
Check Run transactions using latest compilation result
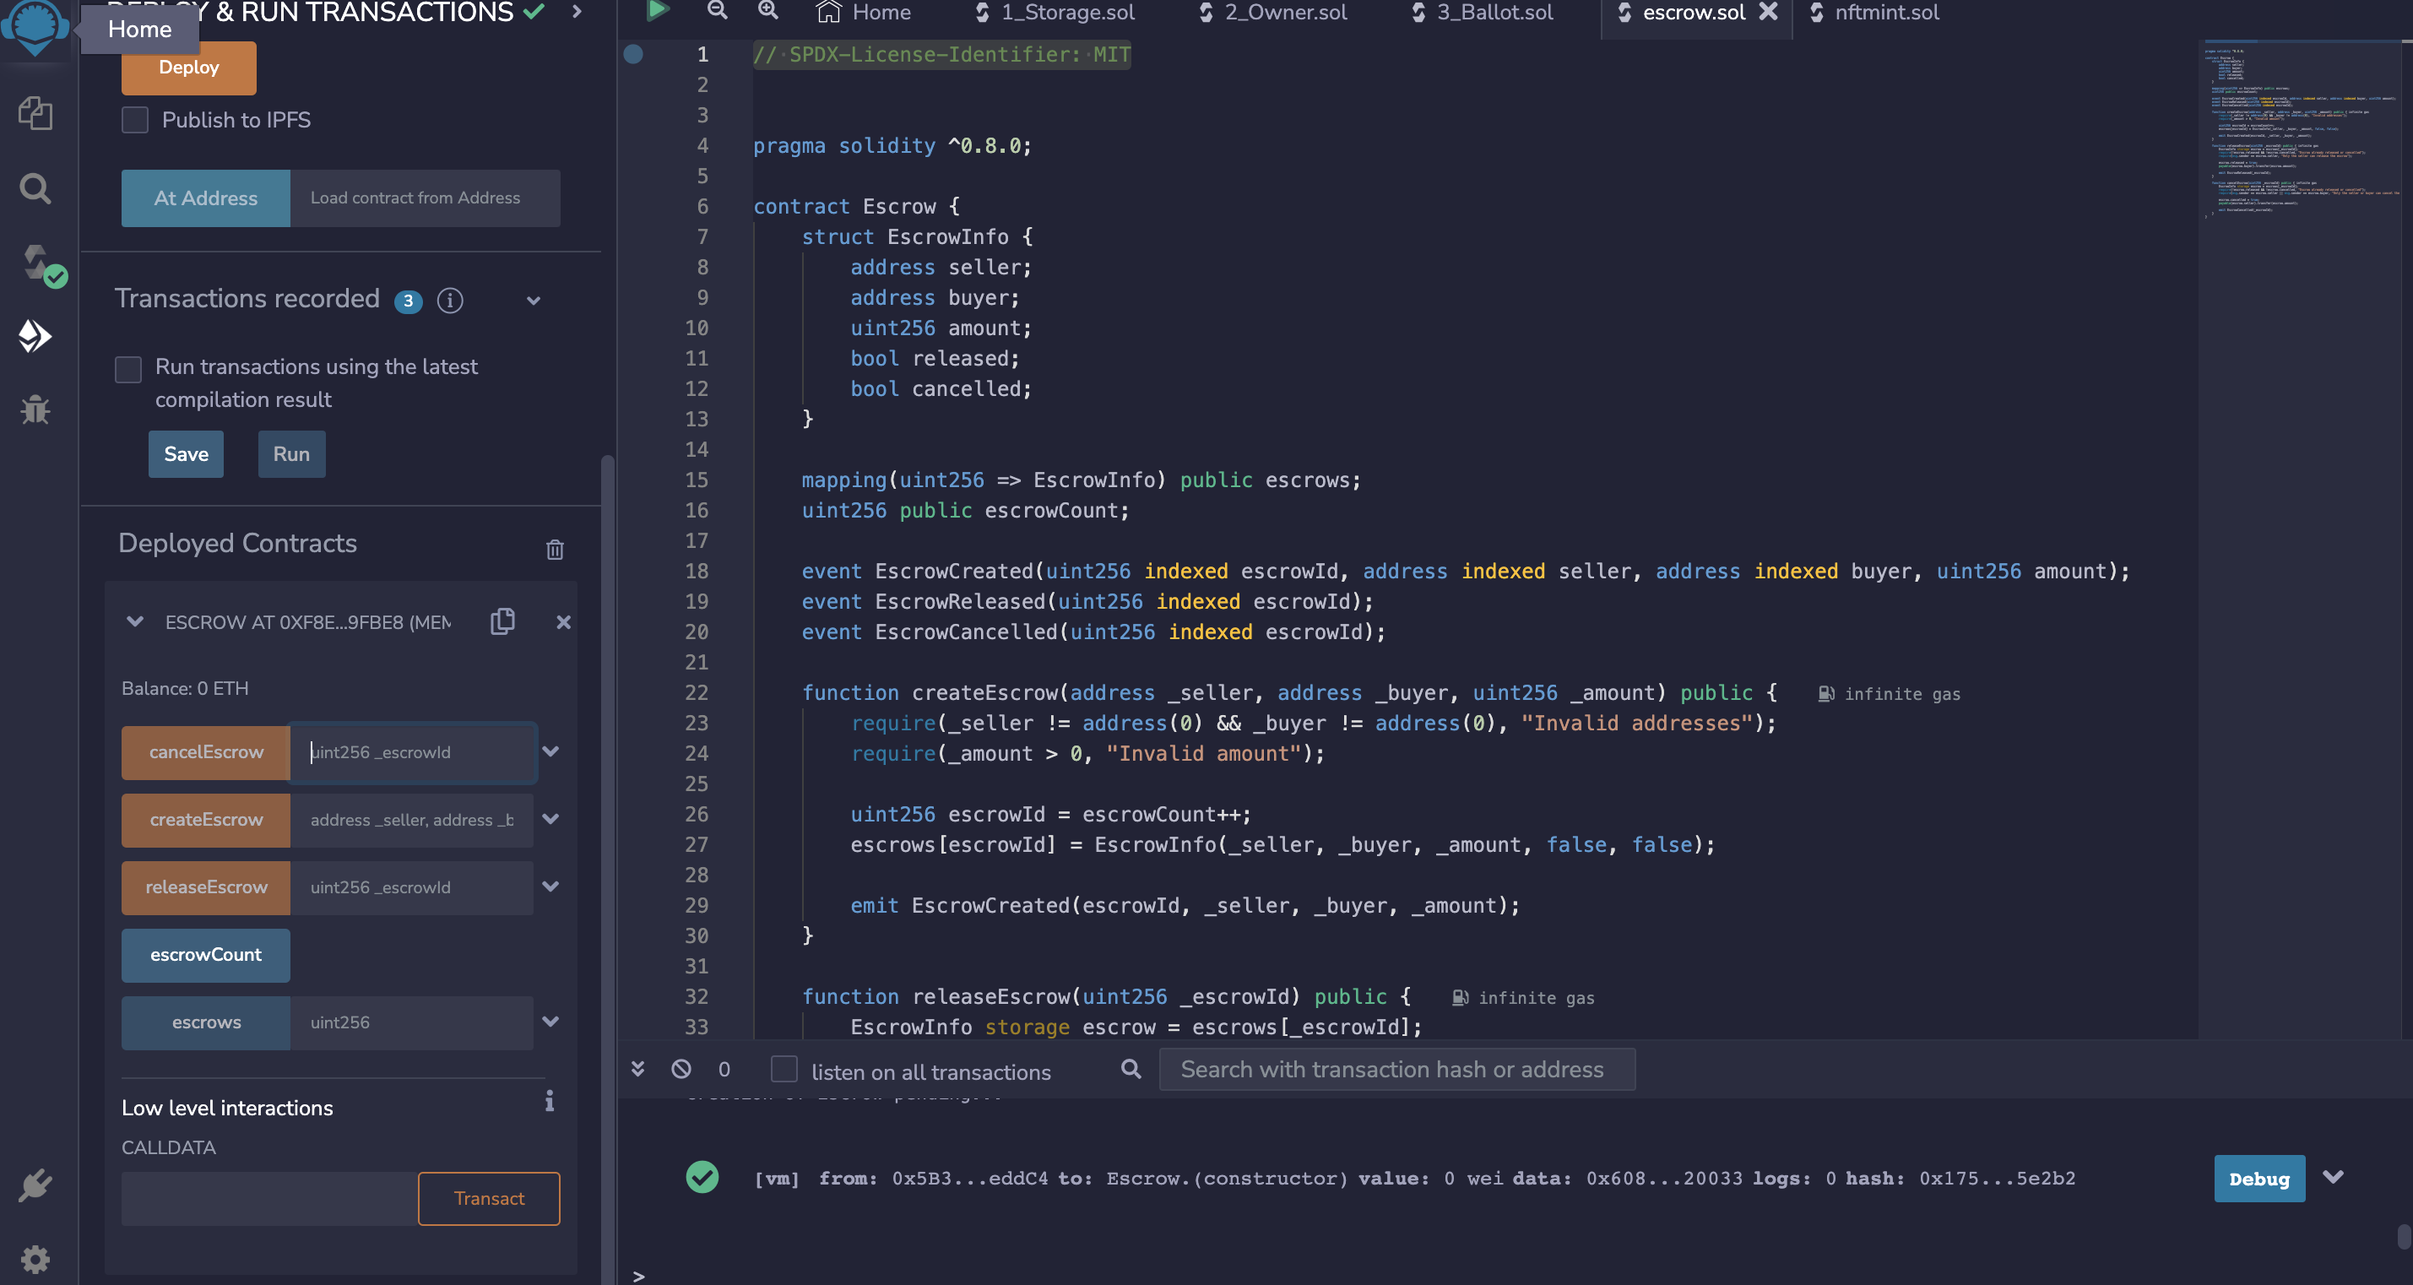pos(128,369)
